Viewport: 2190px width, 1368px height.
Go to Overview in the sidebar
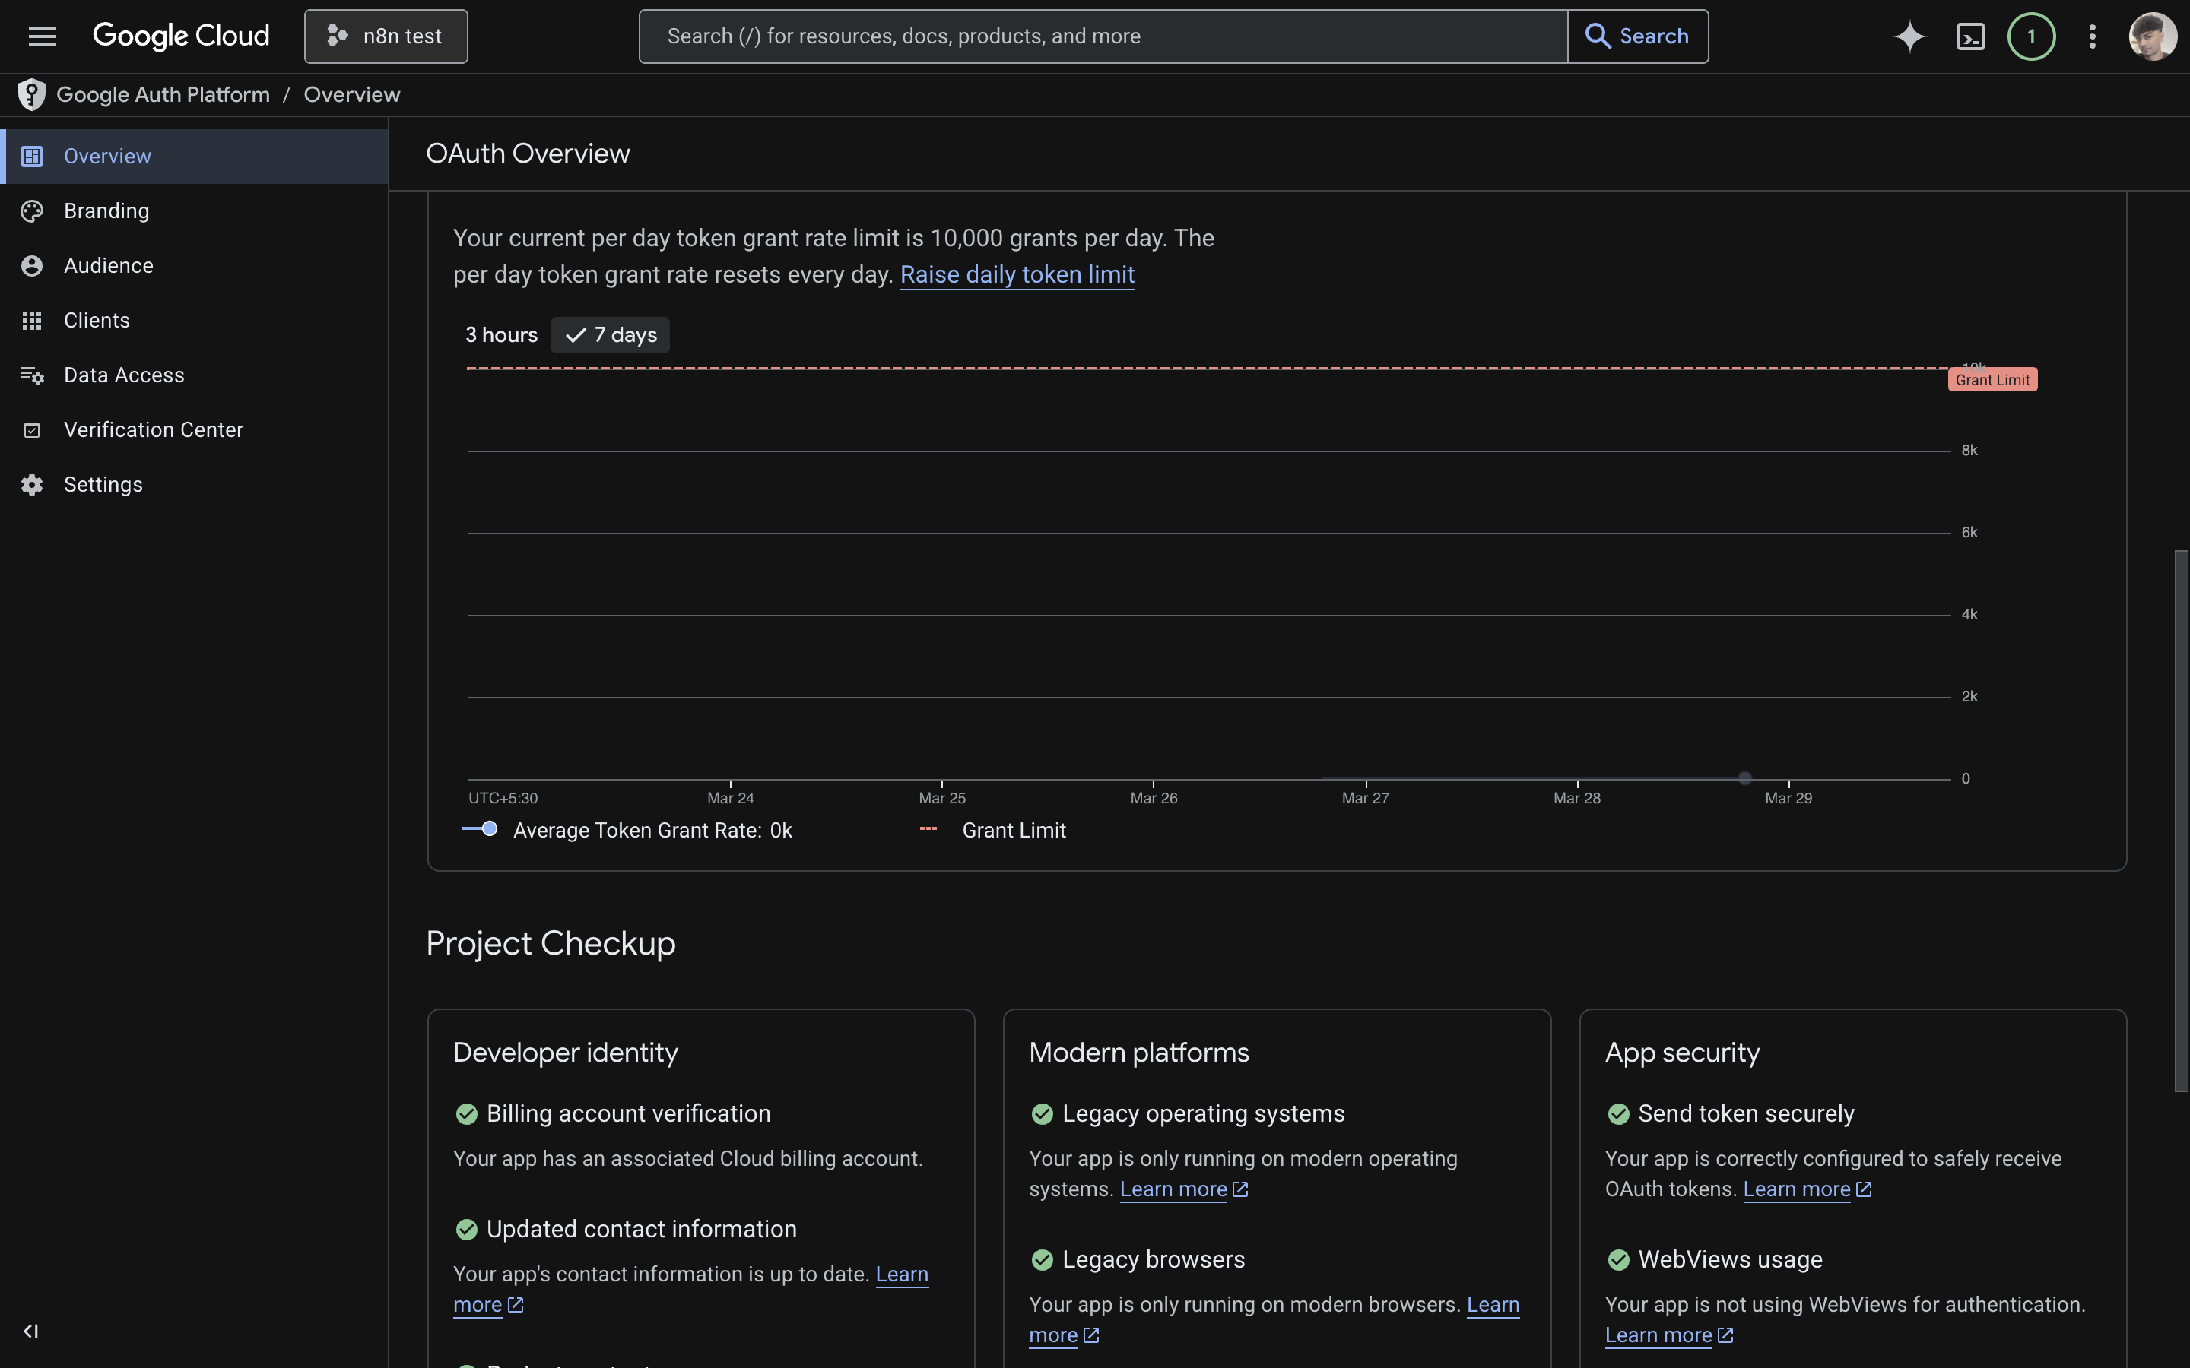[x=195, y=157]
